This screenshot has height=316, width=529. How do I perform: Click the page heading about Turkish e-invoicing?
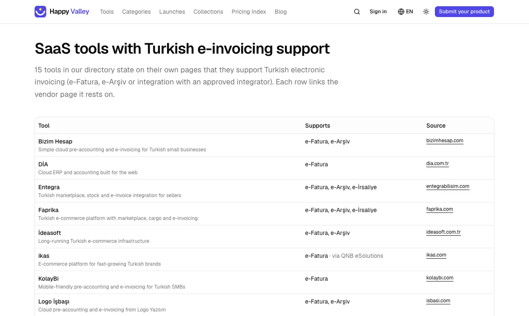point(182,49)
